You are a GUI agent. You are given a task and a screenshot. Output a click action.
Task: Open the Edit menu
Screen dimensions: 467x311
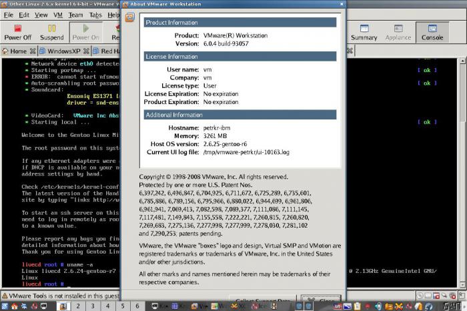pyautogui.click(x=24, y=15)
